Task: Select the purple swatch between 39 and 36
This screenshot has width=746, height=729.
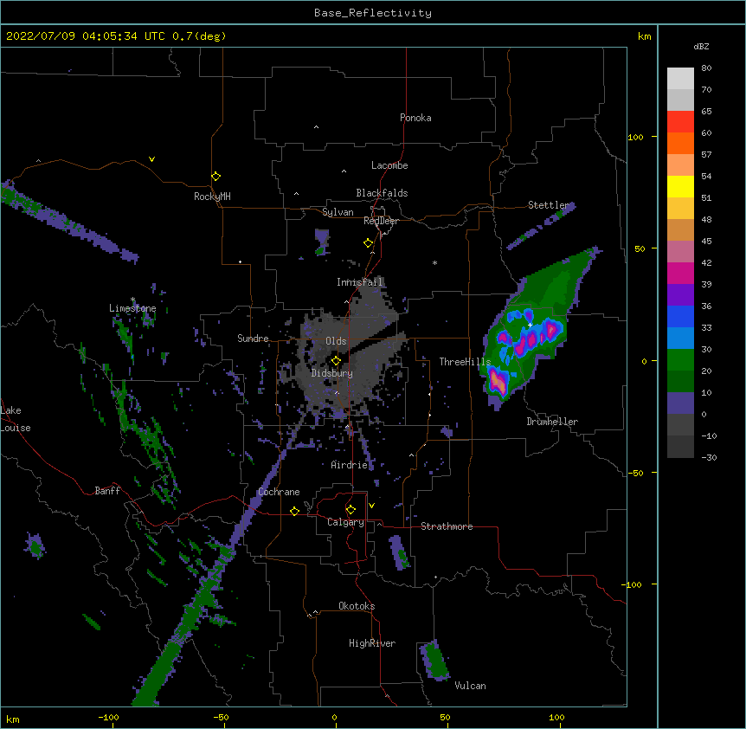Action: [x=680, y=295]
